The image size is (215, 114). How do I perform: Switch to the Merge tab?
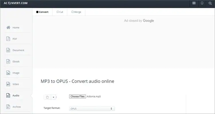(76, 12)
